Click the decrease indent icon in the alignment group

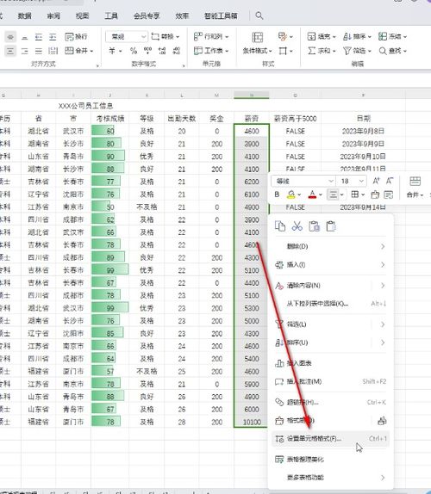[x=39, y=37]
